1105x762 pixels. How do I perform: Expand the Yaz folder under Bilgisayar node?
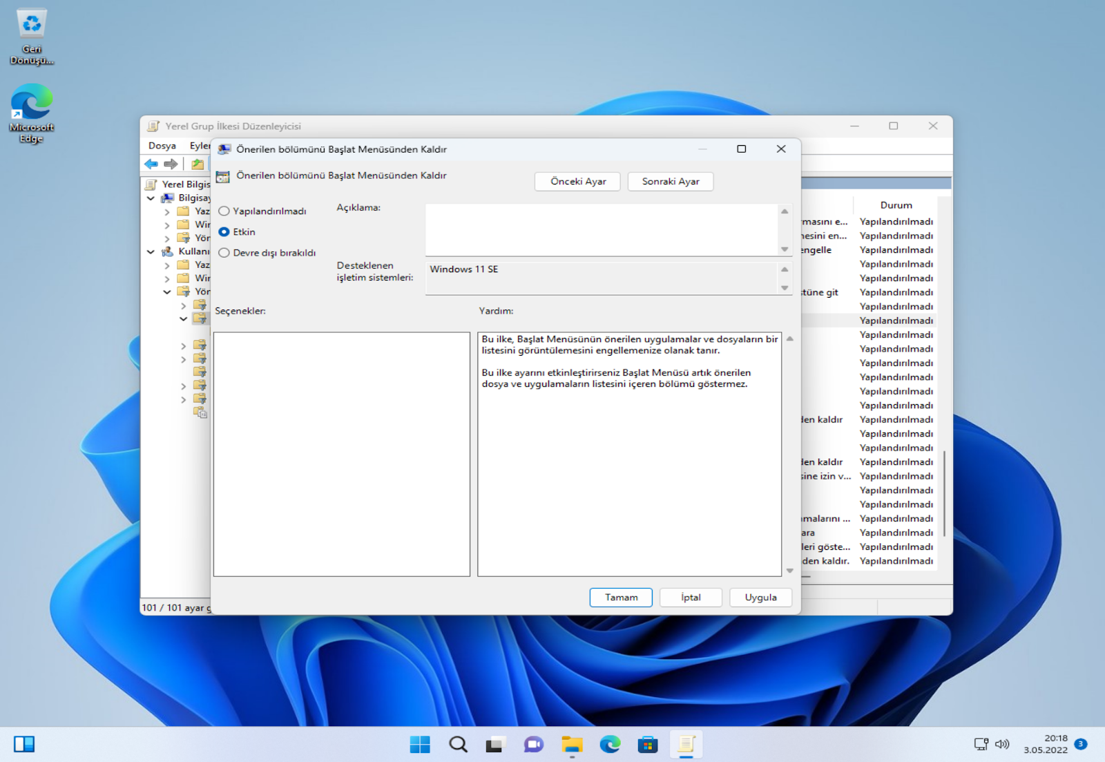(167, 212)
